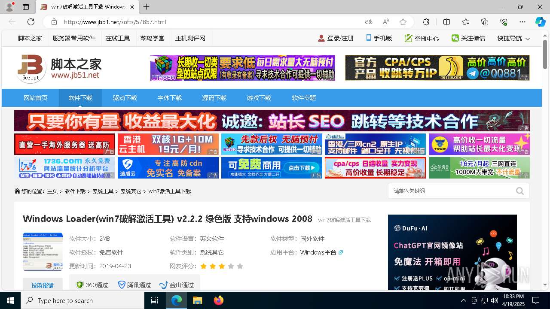Open the read aloud icon
550x309 pixels.
coord(386,22)
